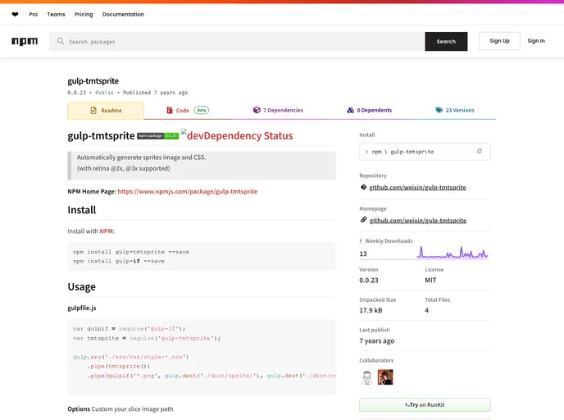Open the Pricing menu item
The height and width of the screenshot is (420, 564).
tap(84, 14)
